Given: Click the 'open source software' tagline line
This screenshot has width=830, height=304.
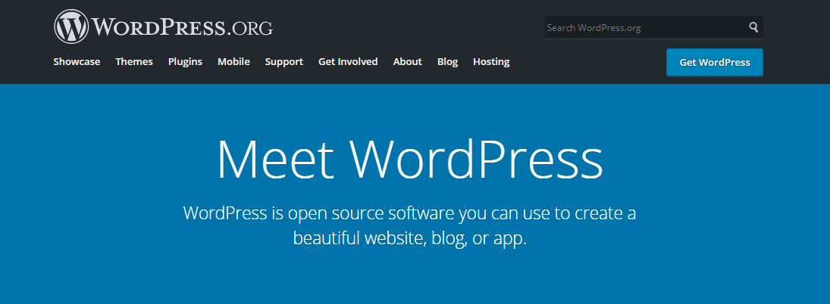Looking at the screenshot, I should pos(409,213).
